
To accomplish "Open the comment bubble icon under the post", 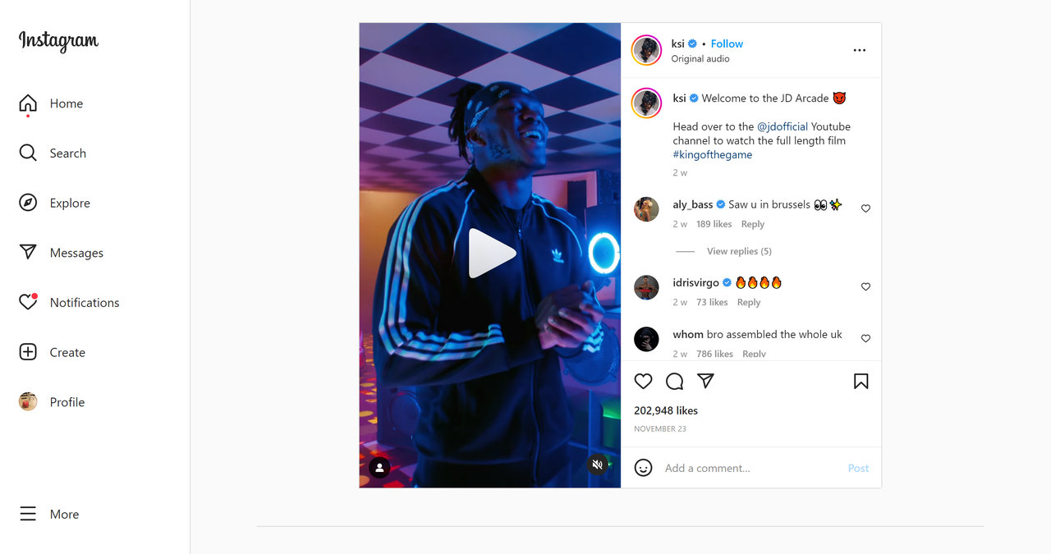I will [x=675, y=381].
